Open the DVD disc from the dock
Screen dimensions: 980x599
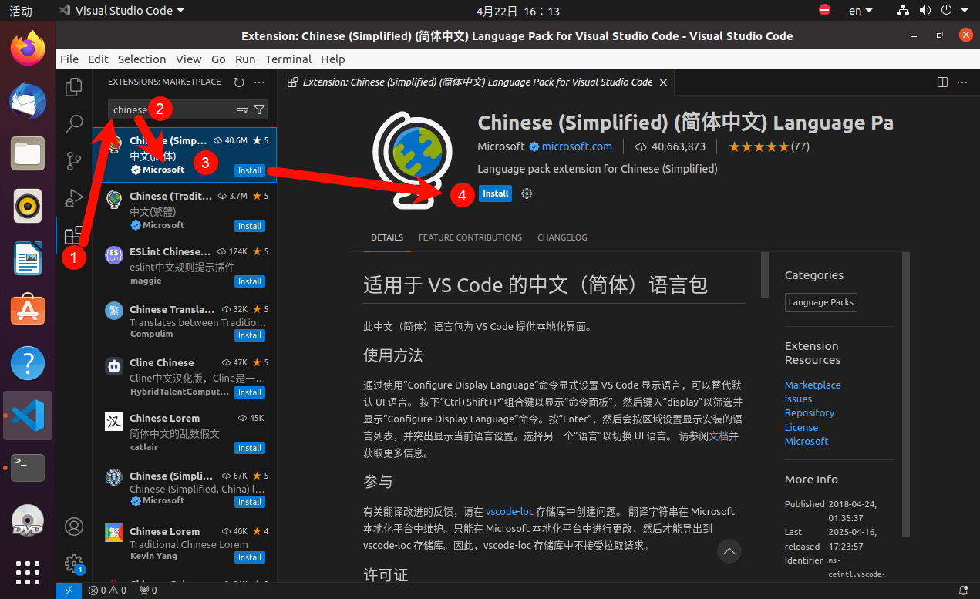click(28, 520)
